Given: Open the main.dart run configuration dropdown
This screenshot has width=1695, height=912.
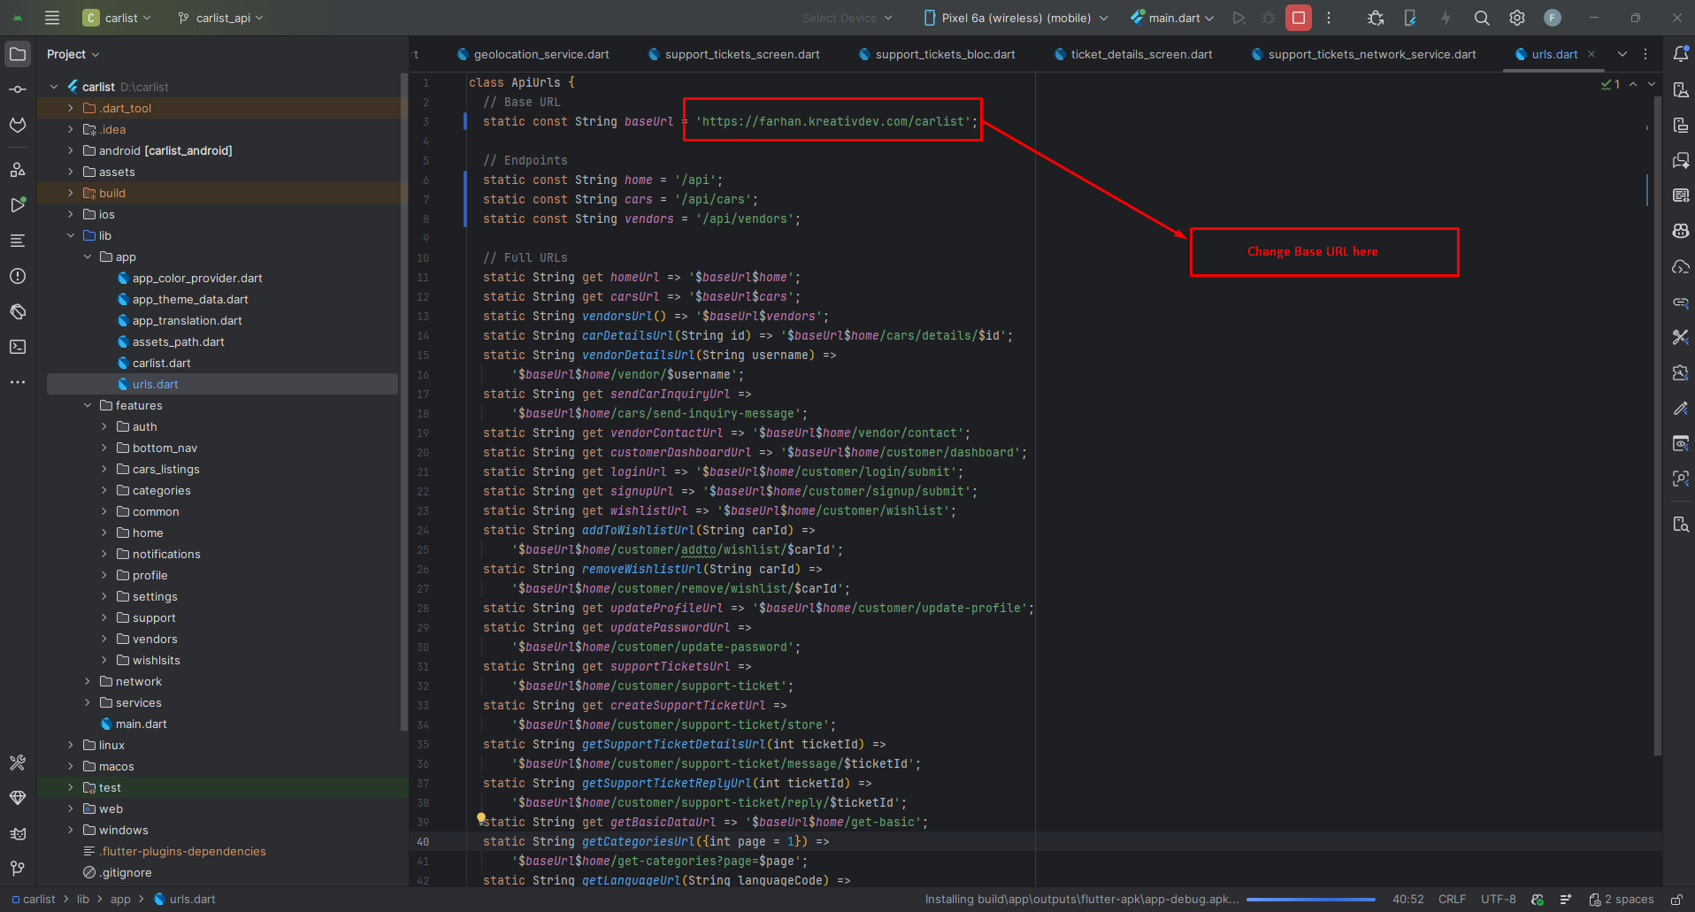Looking at the screenshot, I should tap(1173, 18).
